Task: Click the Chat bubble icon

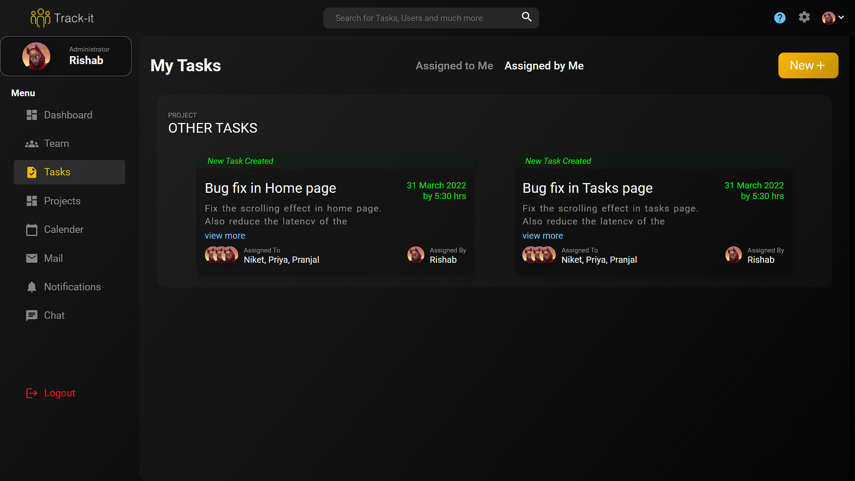Action: click(x=32, y=315)
